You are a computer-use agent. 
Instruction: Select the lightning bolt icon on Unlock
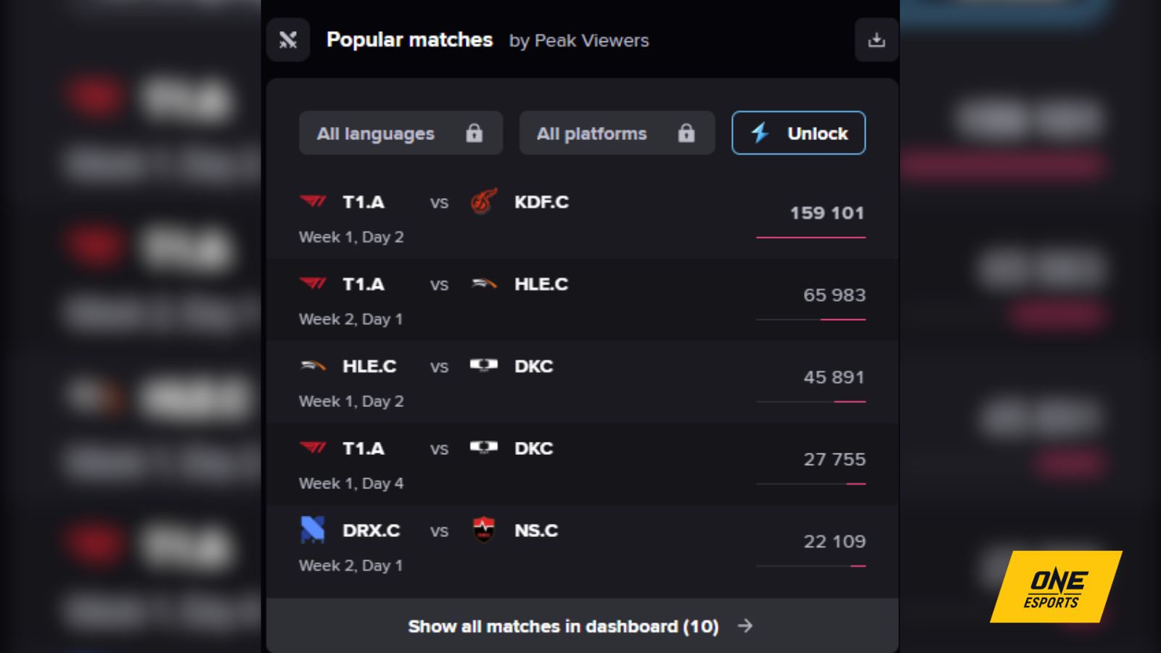pyautogui.click(x=759, y=133)
